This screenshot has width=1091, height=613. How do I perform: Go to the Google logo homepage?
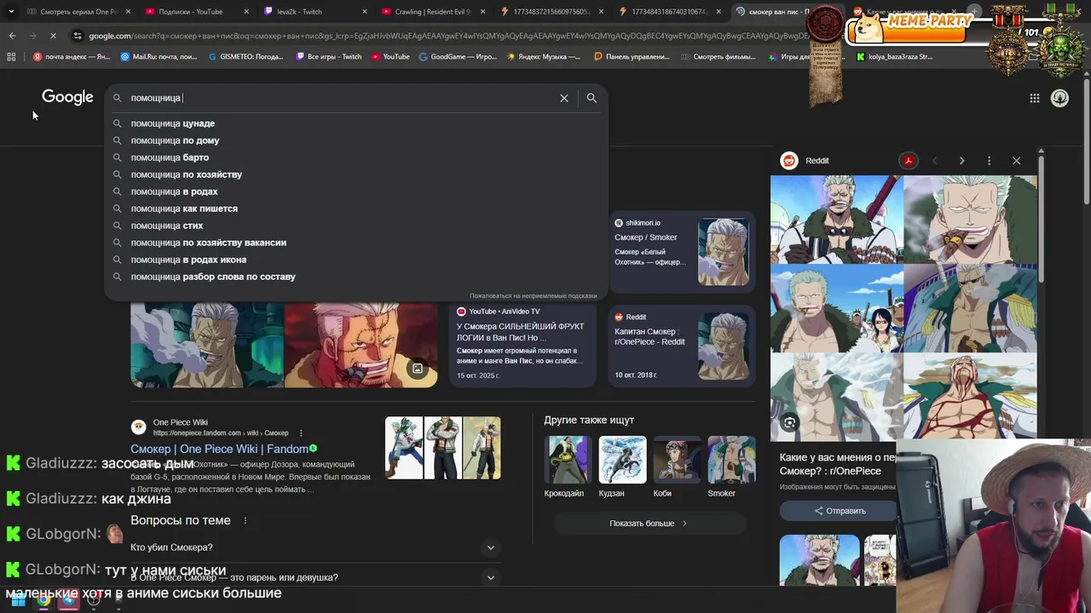pos(67,97)
